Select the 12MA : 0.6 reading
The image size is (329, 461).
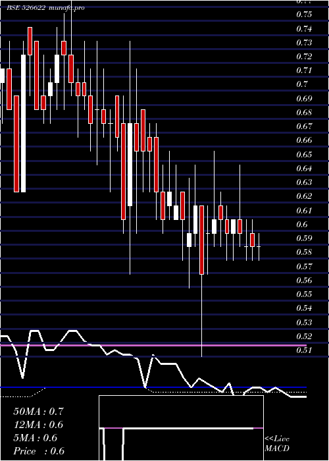point(38,425)
